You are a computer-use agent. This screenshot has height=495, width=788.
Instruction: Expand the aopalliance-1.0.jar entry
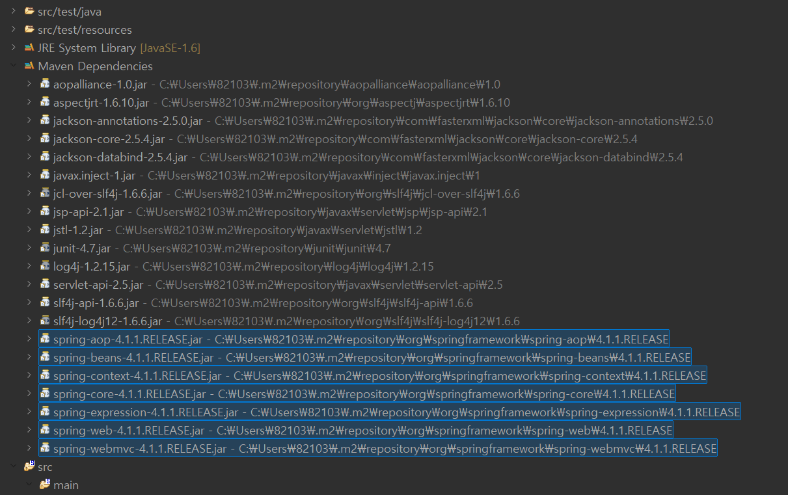click(29, 84)
